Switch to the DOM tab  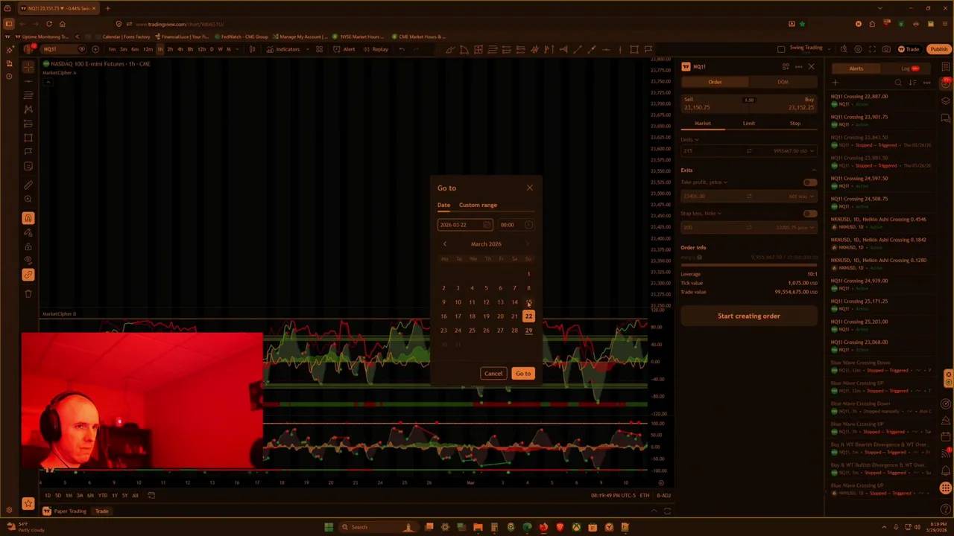coord(783,82)
